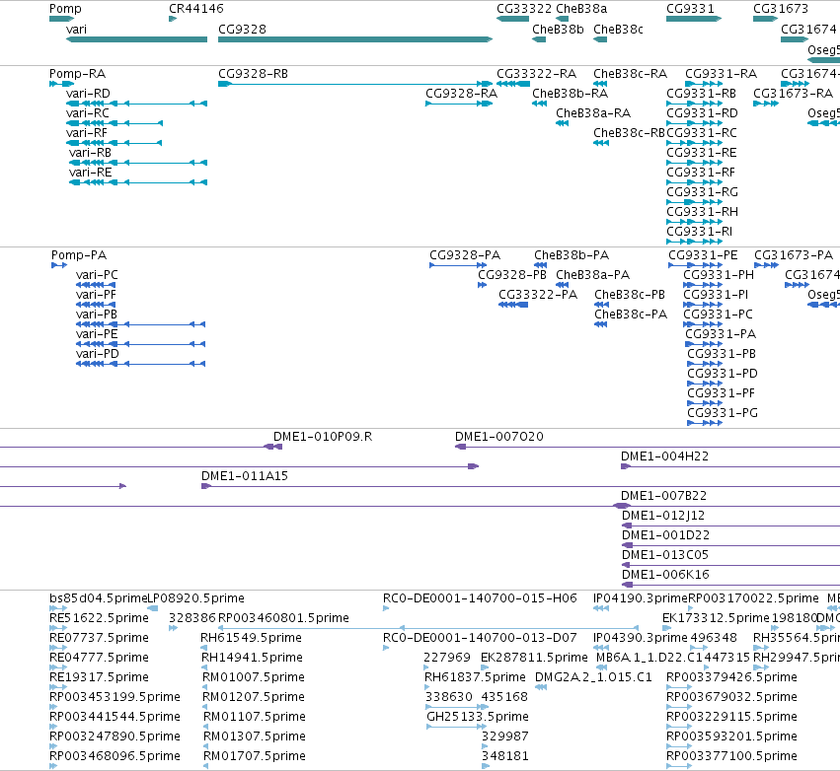The width and height of the screenshot is (840, 771).
Task: Select the vari-RB transcript
Action: pos(138,163)
